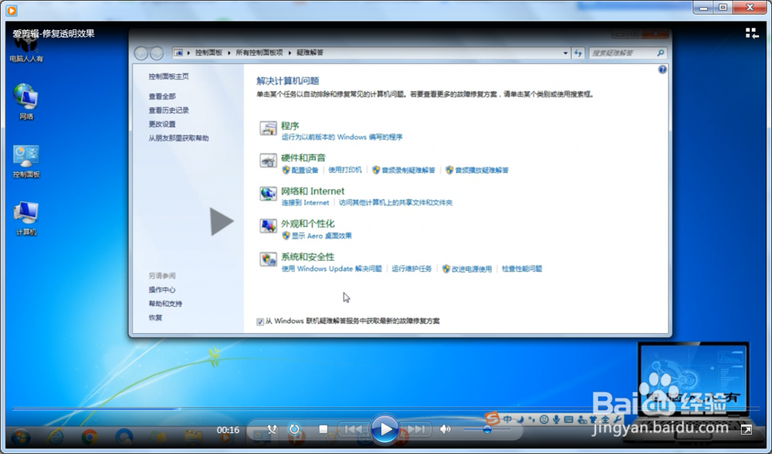The image size is (772, 454).
Task: Open 访问其他计算机上的共享文件和文件夹
Action: 395,203
